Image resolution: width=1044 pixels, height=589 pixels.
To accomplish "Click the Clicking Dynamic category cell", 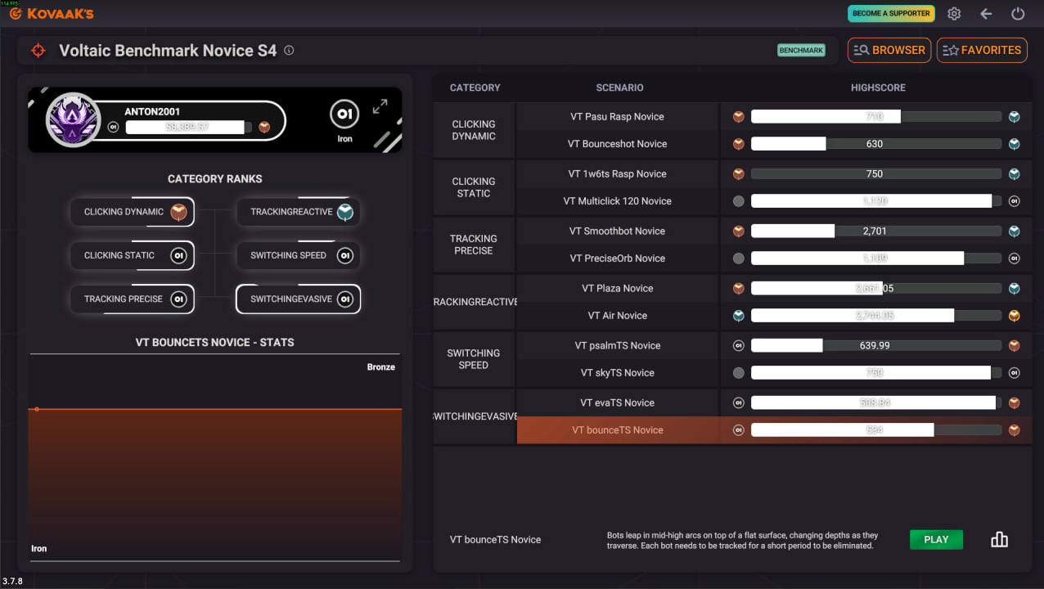I will [474, 130].
